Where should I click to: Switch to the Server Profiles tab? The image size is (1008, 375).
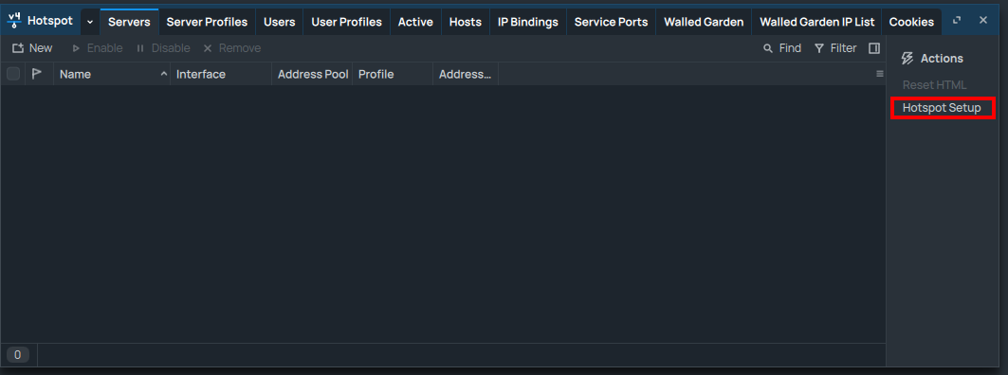click(x=207, y=22)
